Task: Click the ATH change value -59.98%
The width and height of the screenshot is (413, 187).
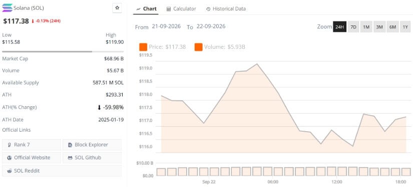Action: (x=113, y=107)
